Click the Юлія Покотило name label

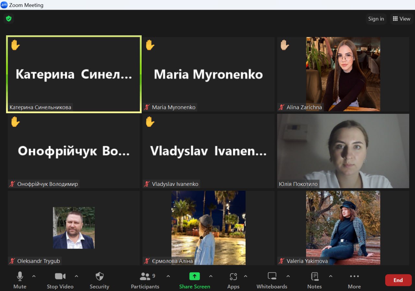click(x=298, y=184)
